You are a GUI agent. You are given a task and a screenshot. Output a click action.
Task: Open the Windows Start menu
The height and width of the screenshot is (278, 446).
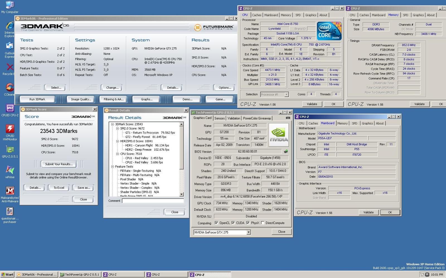(7, 275)
